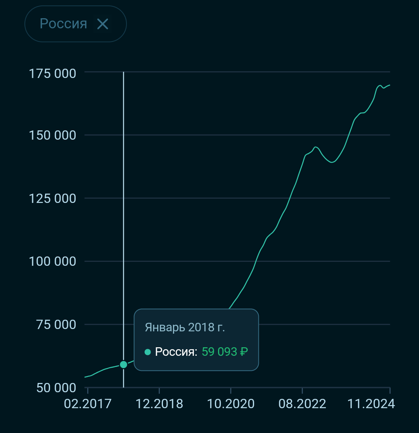
Task: Click the 75 000 y-axis label
Action: pyautogui.click(x=56, y=324)
